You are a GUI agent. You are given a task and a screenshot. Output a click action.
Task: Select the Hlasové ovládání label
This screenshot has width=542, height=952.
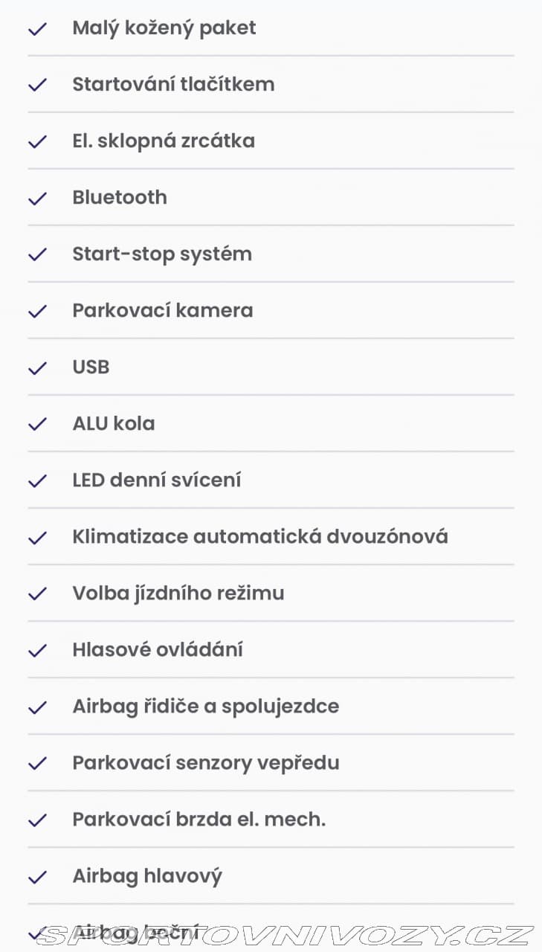coord(158,649)
